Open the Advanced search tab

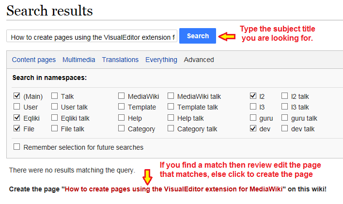[x=199, y=60]
